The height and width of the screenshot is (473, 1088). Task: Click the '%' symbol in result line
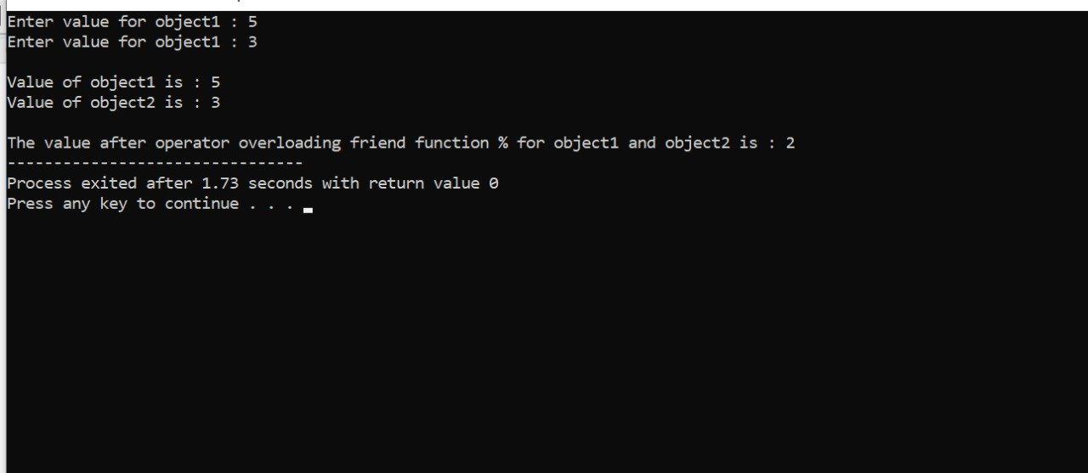coord(503,143)
